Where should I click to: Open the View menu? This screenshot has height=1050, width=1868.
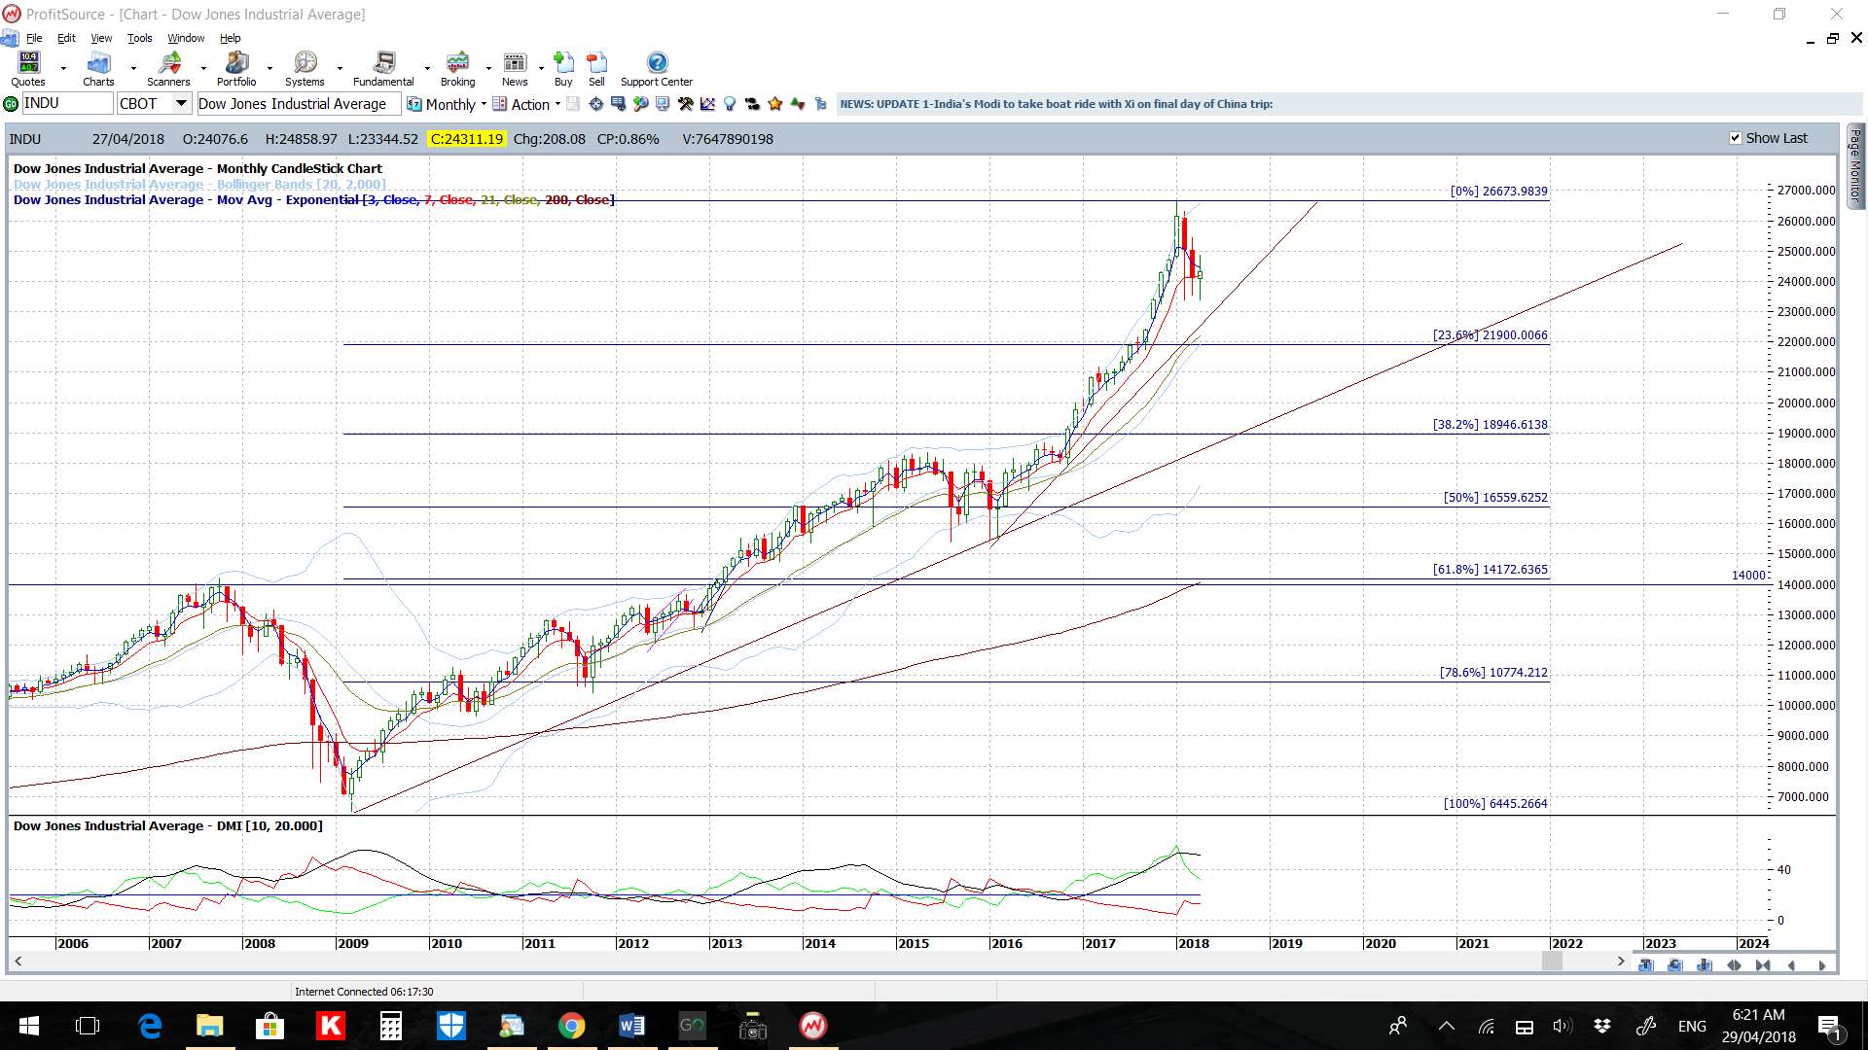101,38
